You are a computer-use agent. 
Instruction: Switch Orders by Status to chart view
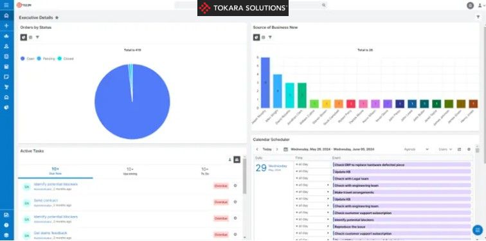pyautogui.click(x=24, y=37)
